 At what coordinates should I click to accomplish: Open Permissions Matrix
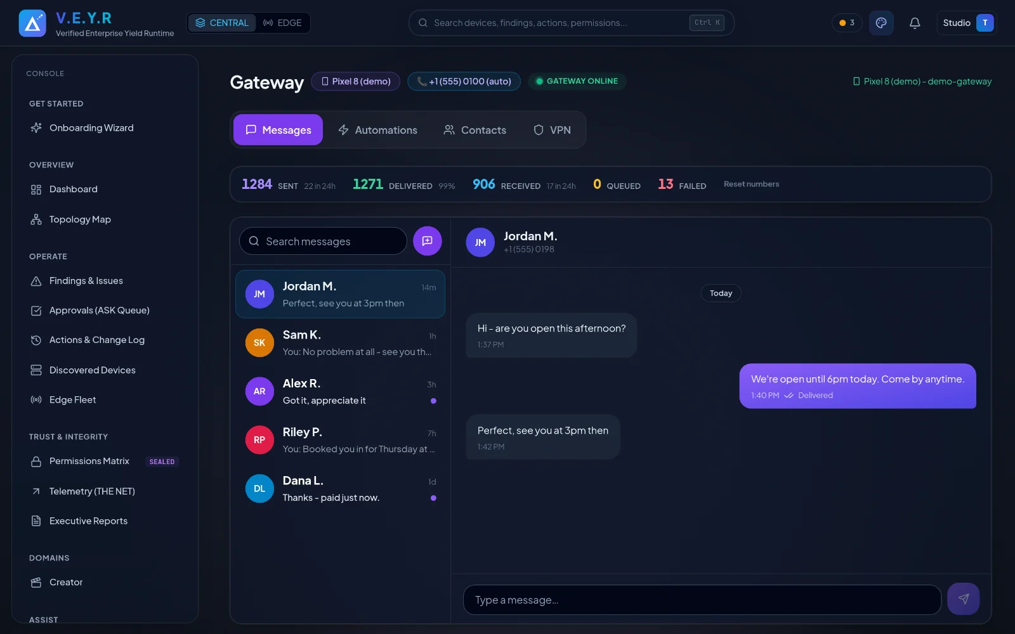105,462
